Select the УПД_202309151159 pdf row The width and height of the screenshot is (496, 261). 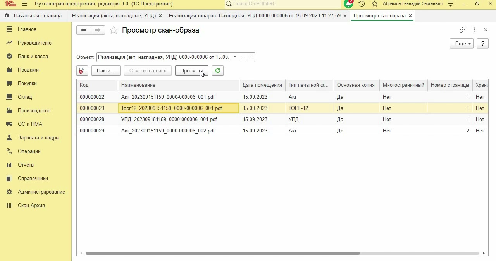169,119
